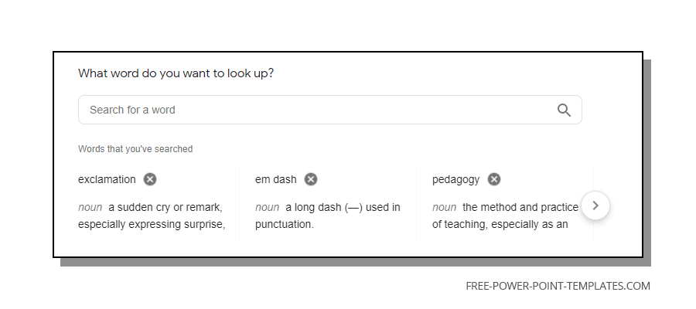Open the pedagogy word entry

[x=455, y=179]
